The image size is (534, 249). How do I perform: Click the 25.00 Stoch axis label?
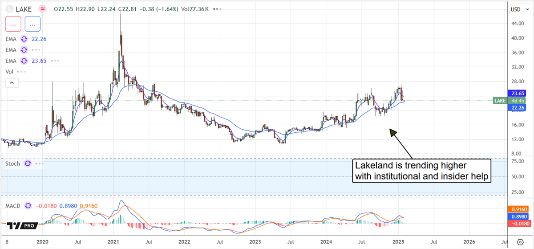[x=517, y=192]
